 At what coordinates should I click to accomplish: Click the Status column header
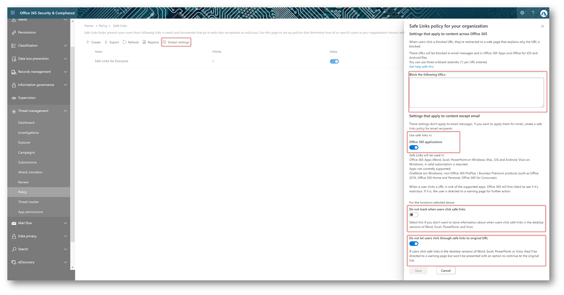(x=333, y=52)
